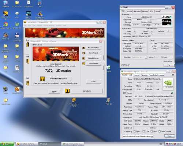Click the Save Project button

[x=93, y=53]
